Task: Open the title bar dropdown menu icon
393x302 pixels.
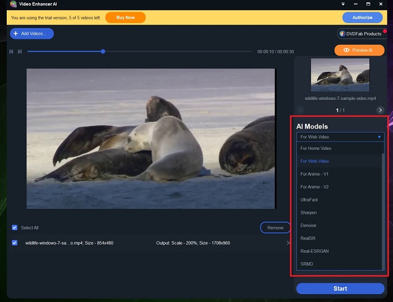Action: coord(342,4)
